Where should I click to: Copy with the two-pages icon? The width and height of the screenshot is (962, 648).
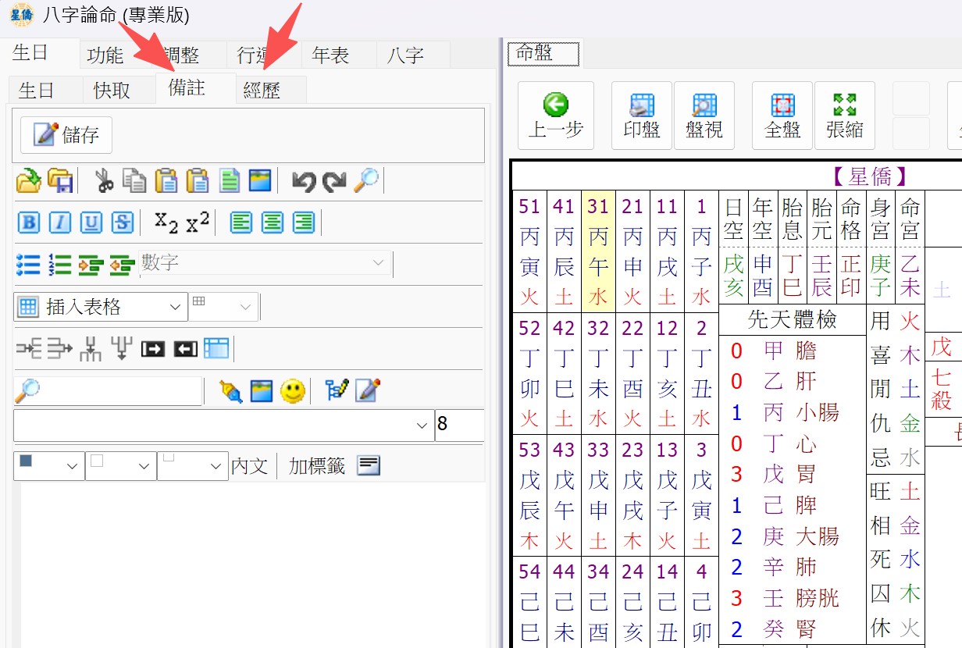coord(134,181)
